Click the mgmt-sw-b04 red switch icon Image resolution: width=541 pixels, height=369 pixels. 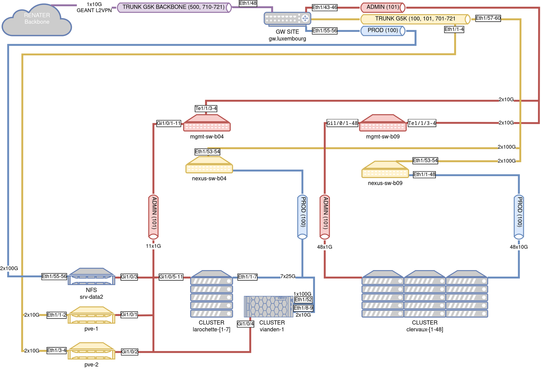click(x=207, y=123)
